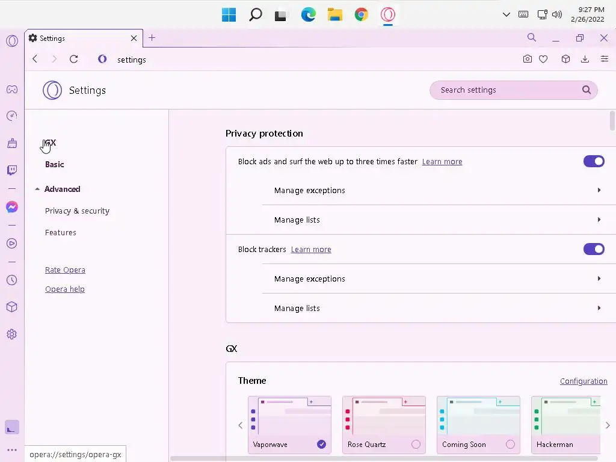Collapse the Advanced section arrow
Viewport: 616px width, 462px height.
(37, 189)
